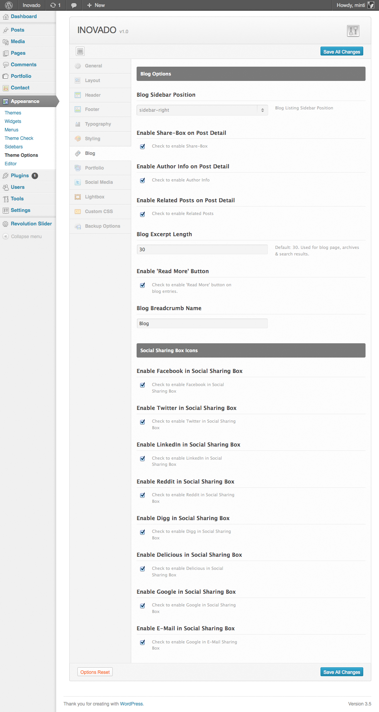
Task: Open the comments bubble icon in admin bar
Action: [74, 5]
